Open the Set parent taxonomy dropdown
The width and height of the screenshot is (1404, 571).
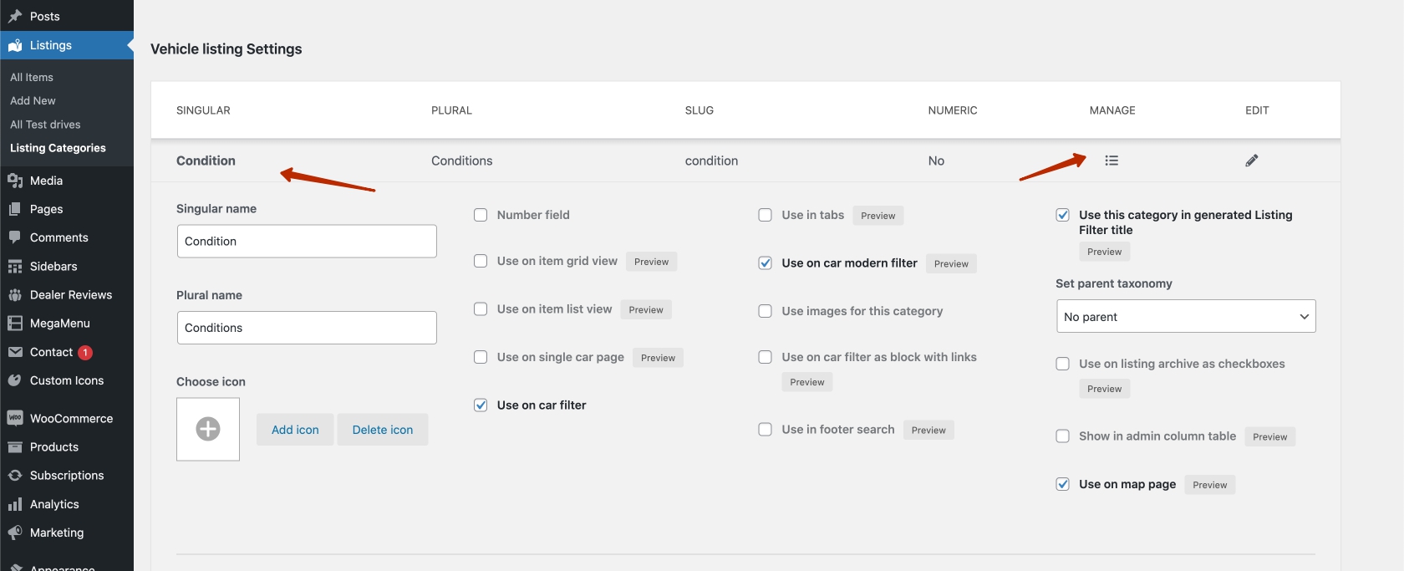(x=1185, y=317)
